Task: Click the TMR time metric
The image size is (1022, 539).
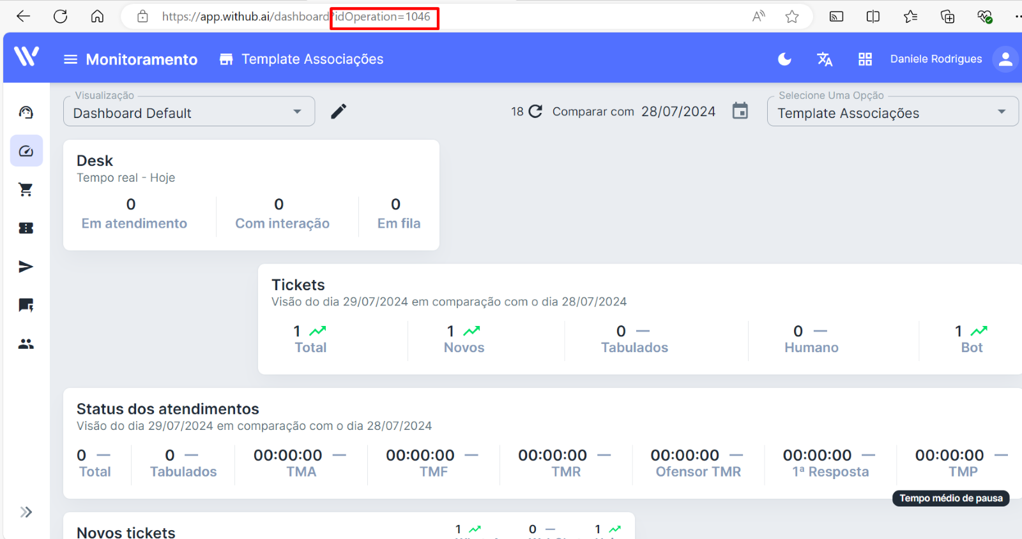Action: (x=566, y=464)
